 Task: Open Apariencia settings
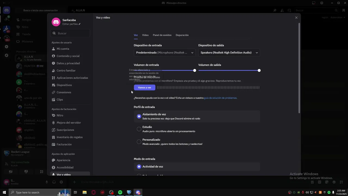[x=70, y=160]
